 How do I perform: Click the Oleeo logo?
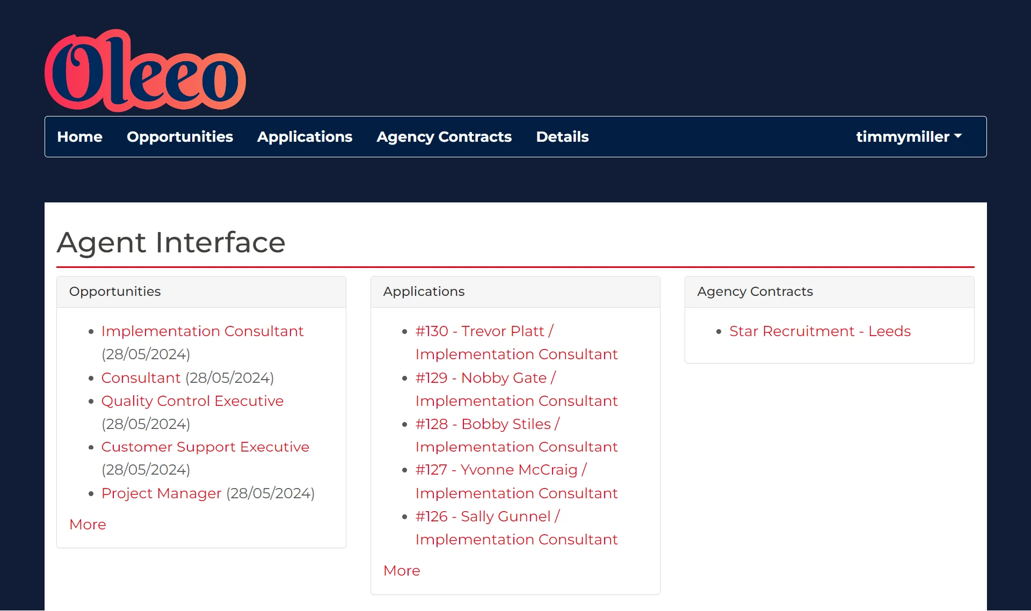point(145,71)
